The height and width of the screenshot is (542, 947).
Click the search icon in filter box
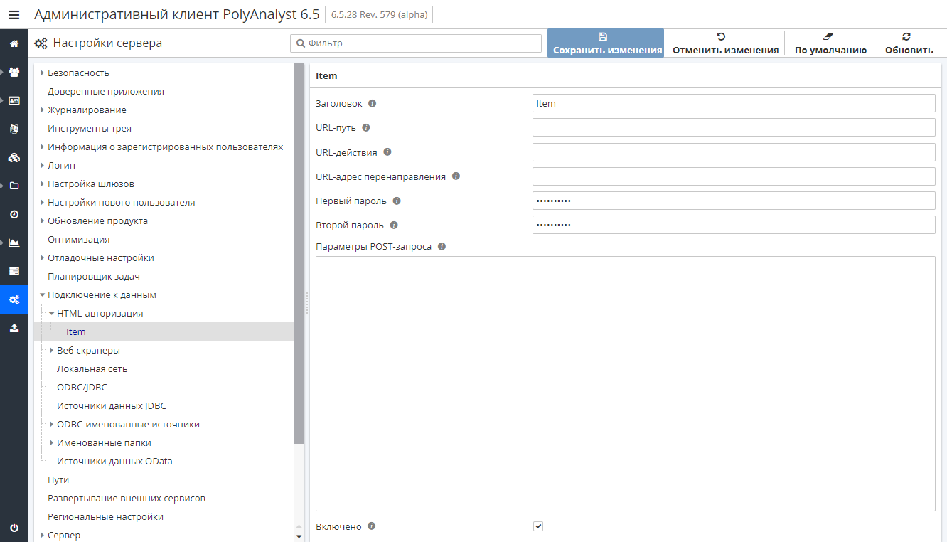tap(300, 43)
